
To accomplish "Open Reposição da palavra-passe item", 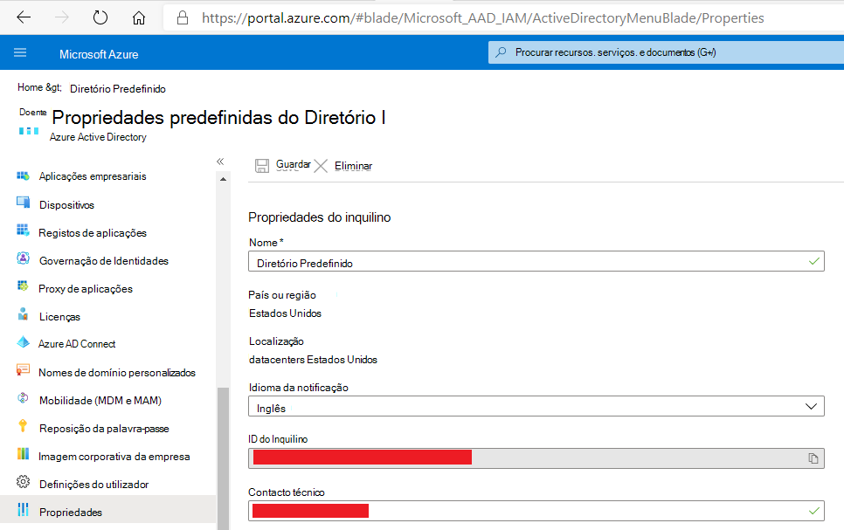I will coord(104,429).
